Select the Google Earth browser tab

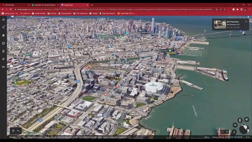(74, 5)
